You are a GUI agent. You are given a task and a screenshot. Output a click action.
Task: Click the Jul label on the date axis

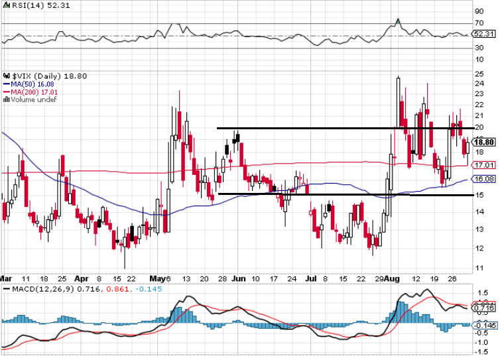pyautogui.click(x=310, y=279)
